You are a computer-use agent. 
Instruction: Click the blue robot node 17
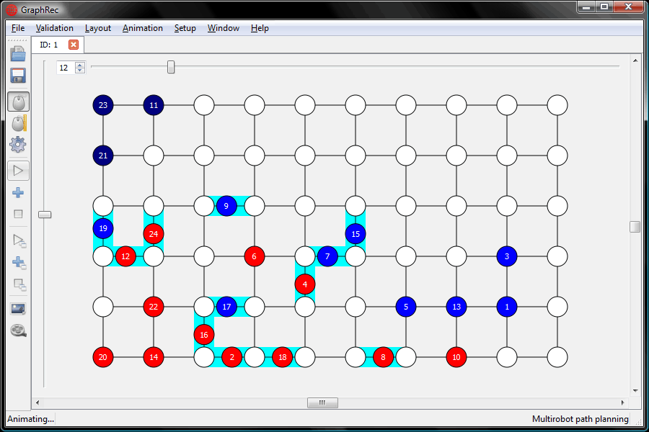[226, 307]
